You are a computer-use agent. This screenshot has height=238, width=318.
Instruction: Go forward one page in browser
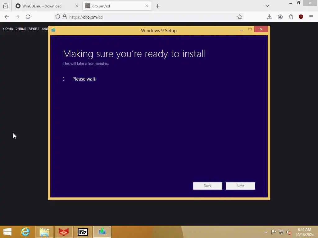click(17, 17)
